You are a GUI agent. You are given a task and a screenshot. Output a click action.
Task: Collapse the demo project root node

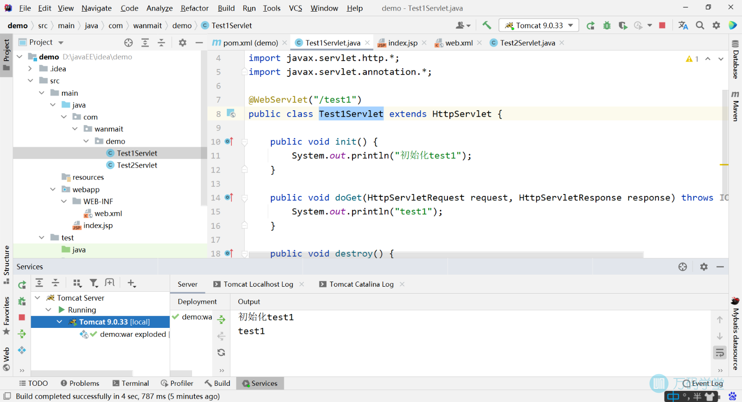[19, 57]
